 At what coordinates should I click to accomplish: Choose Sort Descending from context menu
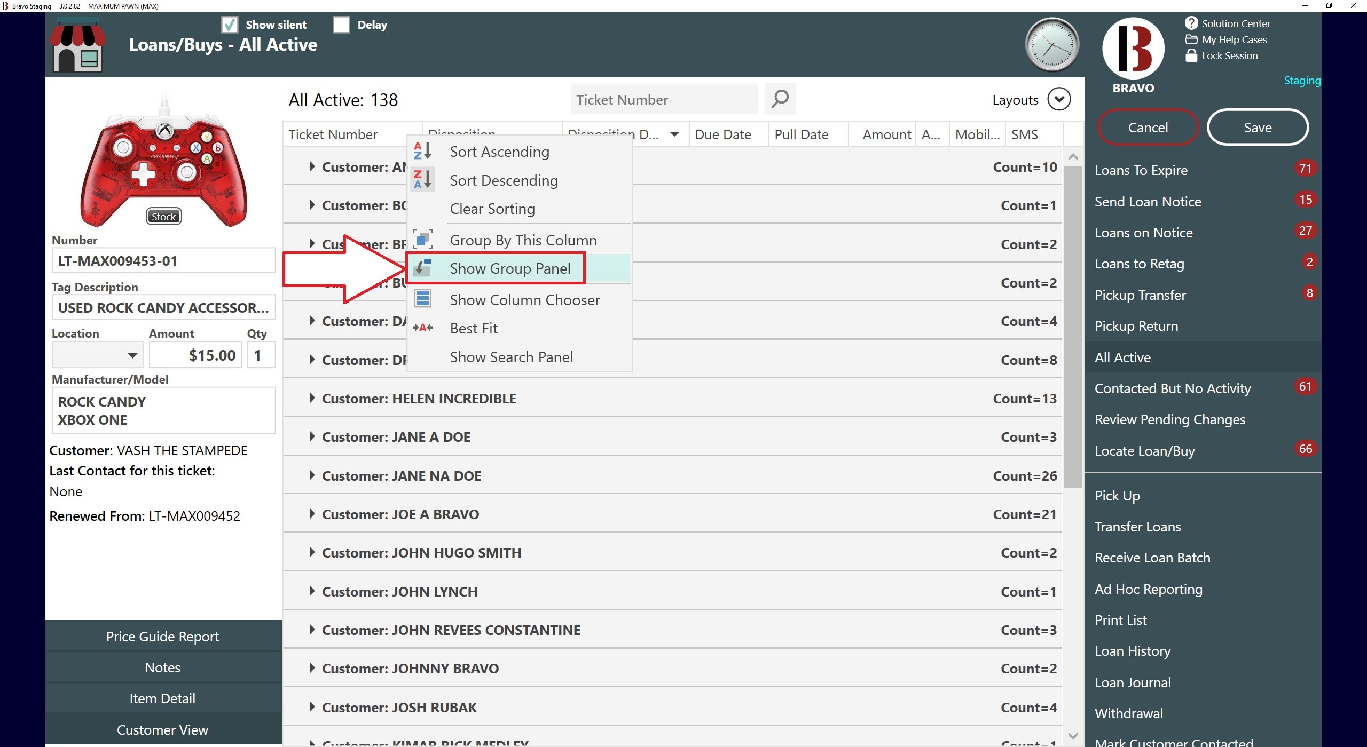tap(520, 180)
